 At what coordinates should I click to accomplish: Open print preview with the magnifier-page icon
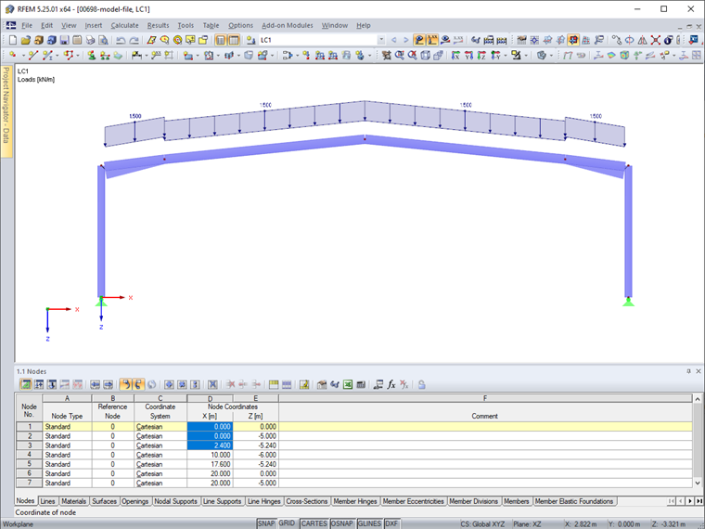point(103,40)
